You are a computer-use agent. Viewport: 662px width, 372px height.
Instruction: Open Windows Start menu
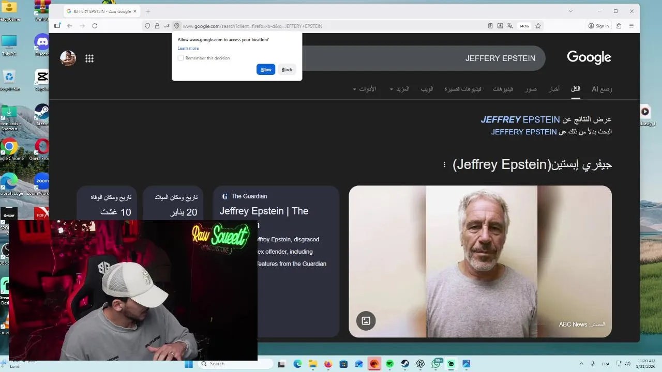(189, 364)
